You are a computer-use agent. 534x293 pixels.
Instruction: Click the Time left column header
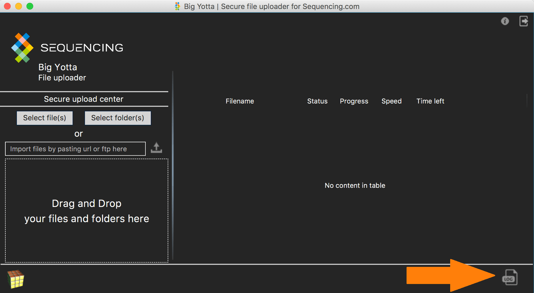[x=430, y=101]
